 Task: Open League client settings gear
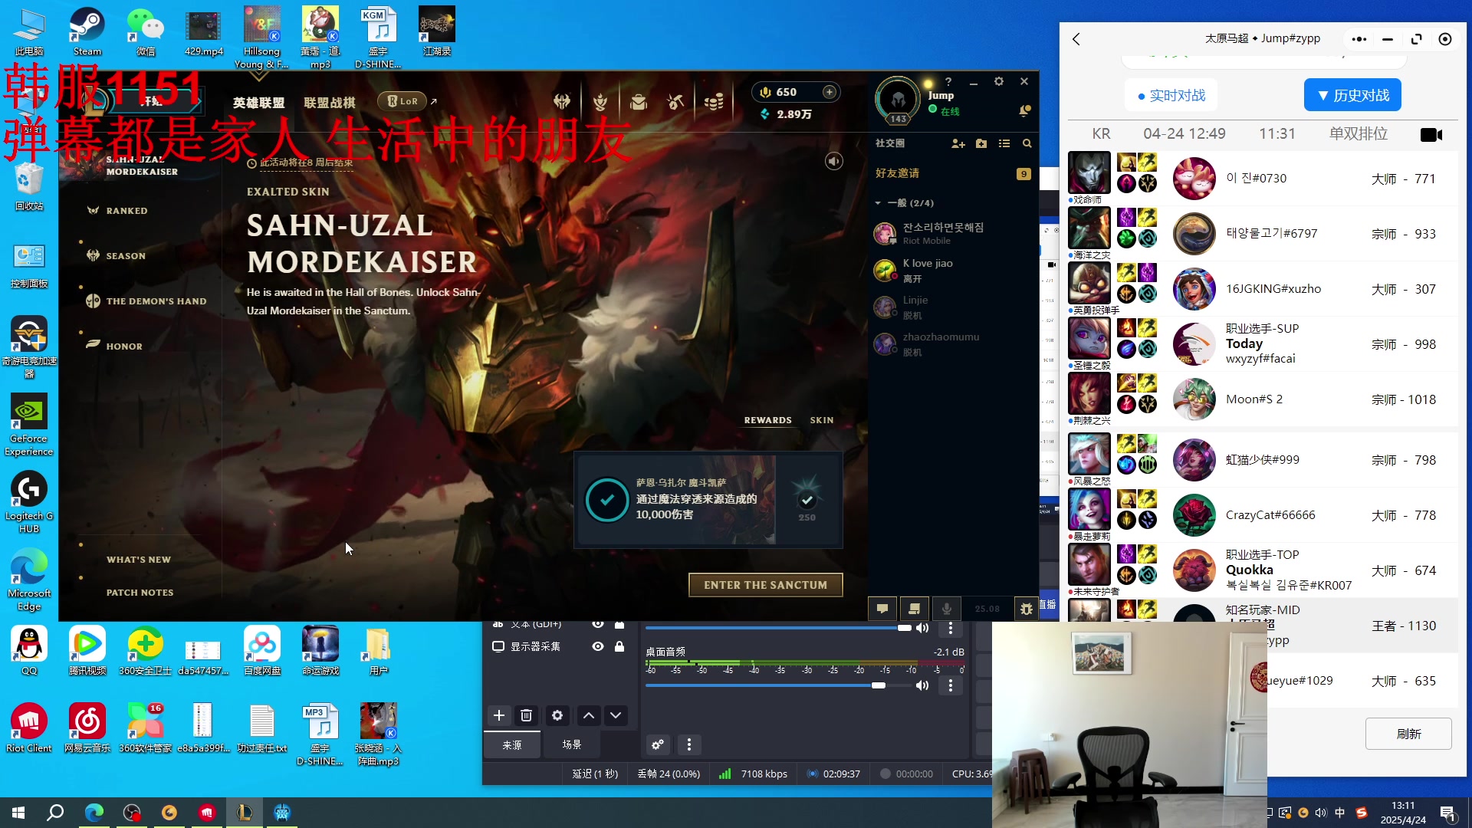coord(998,81)
